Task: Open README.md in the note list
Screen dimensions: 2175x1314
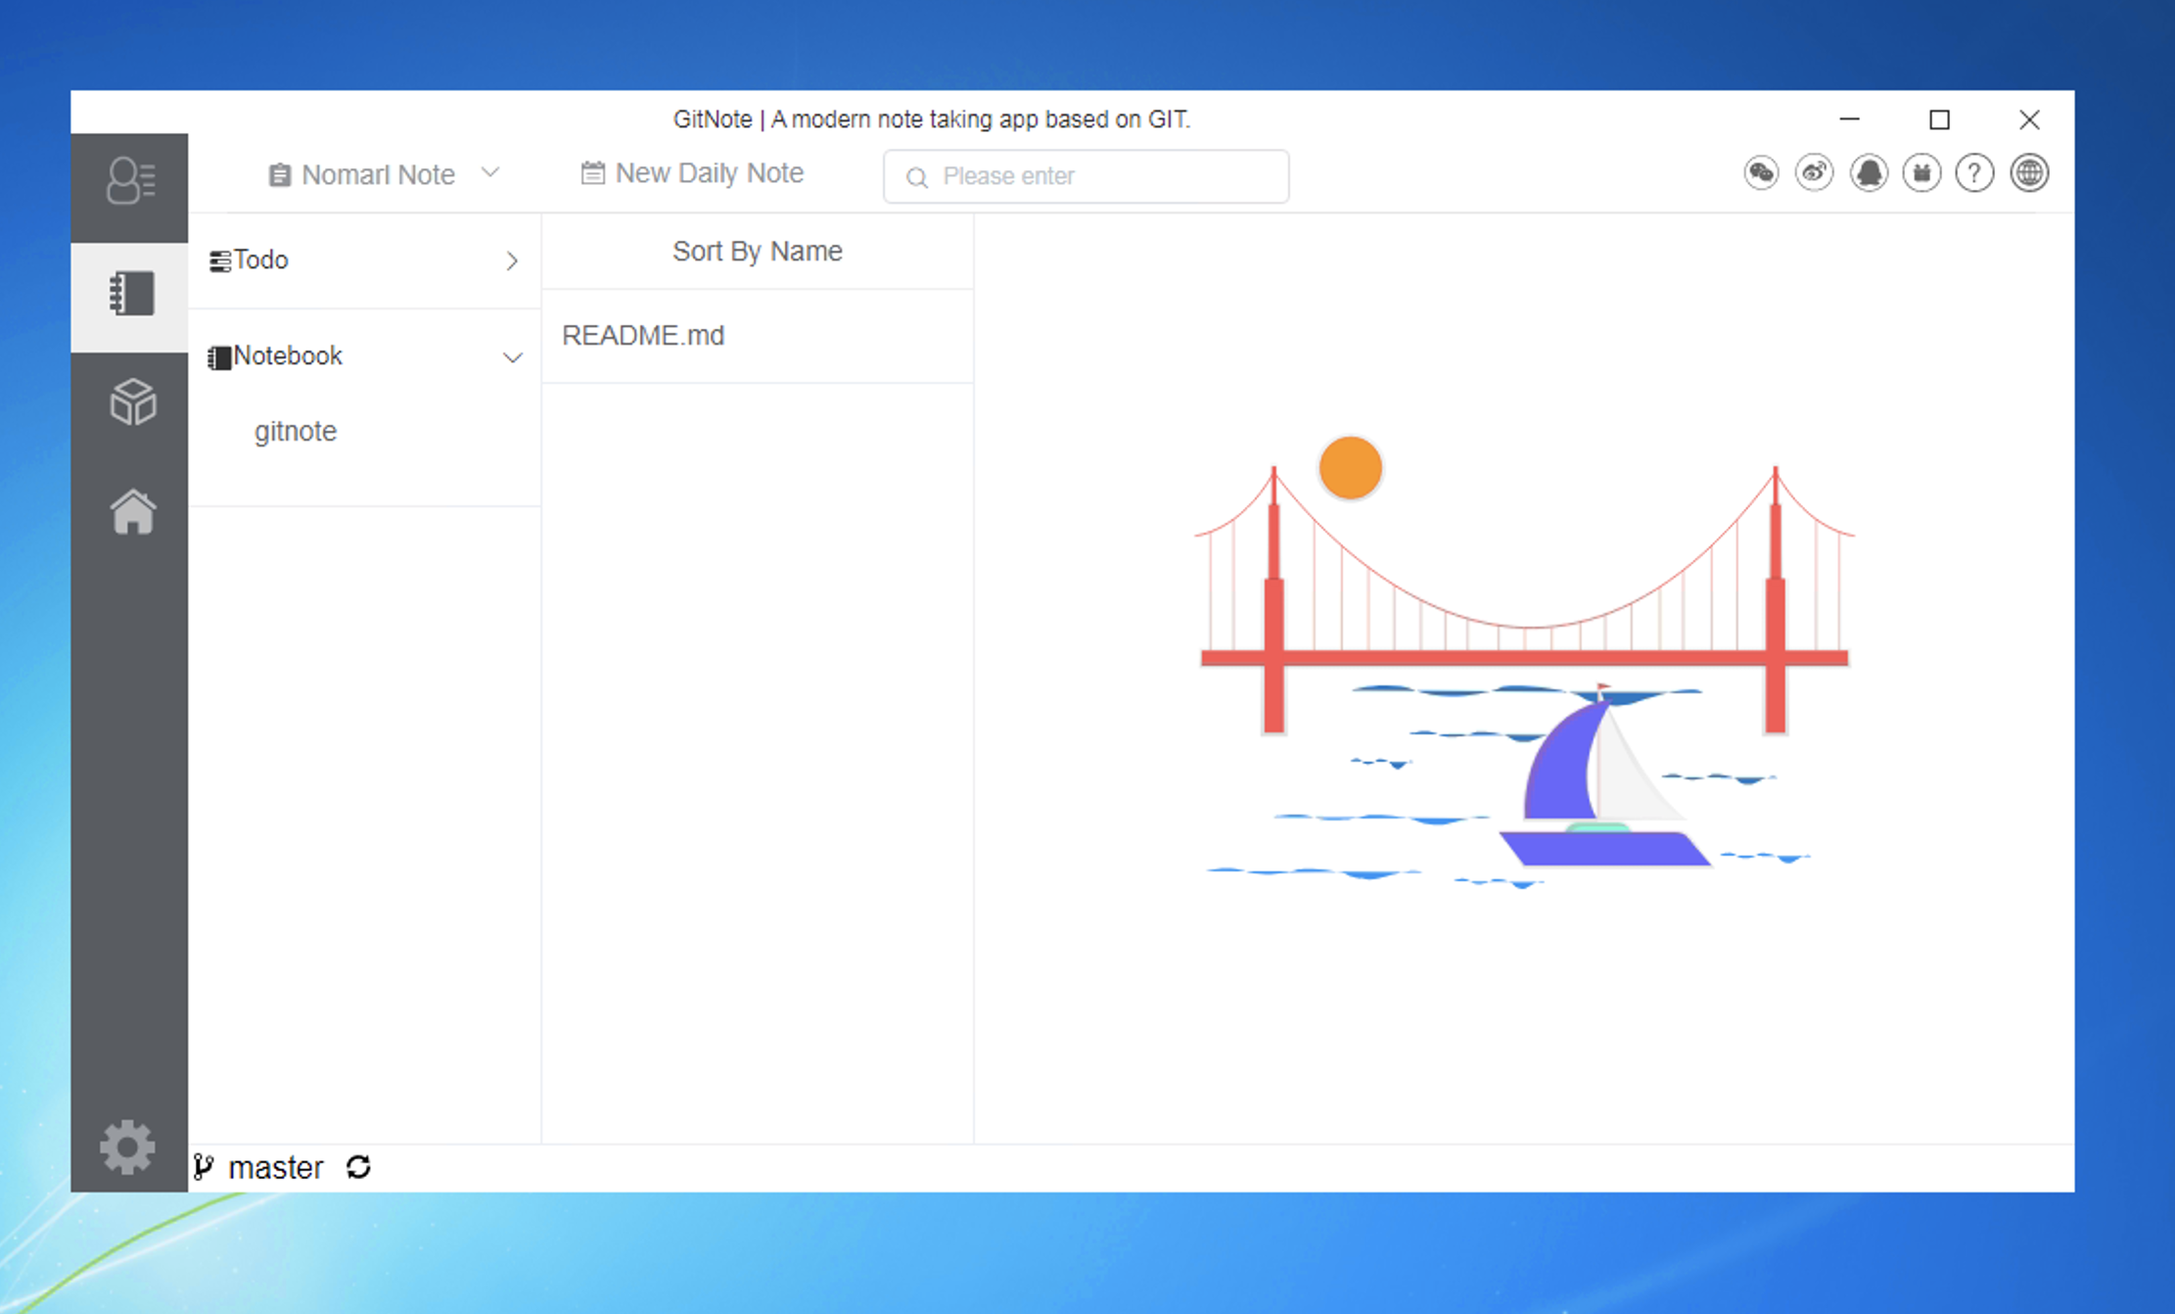Action: [643, 335]
